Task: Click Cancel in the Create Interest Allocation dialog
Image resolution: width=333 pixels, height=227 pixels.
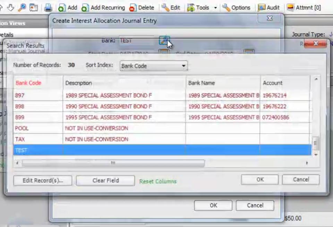Action: [255, 205]
